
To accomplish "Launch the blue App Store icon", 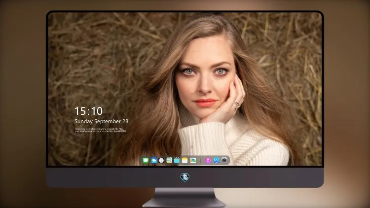I will coord(217,160).
